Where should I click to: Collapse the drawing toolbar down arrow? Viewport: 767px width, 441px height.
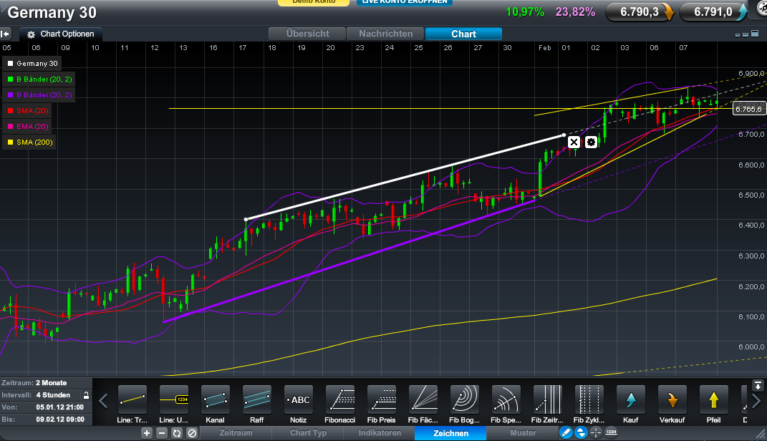coord(758,385)
